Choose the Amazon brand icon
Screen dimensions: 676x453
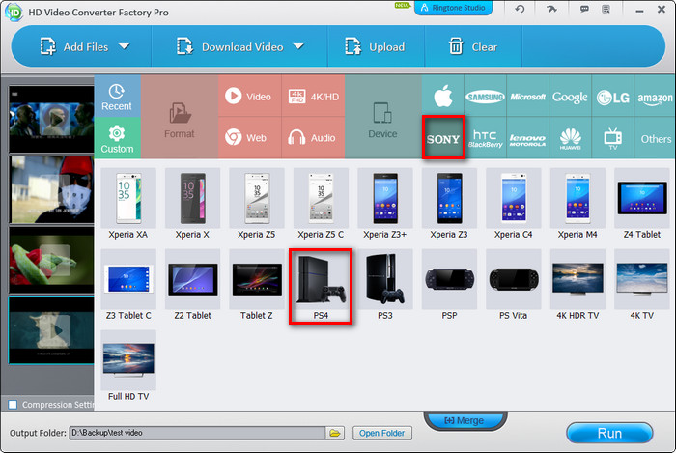(x=655, y=96)
